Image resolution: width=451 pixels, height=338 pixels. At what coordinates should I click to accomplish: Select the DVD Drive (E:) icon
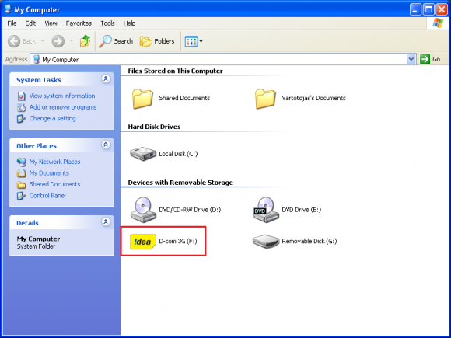pos(266,210)
